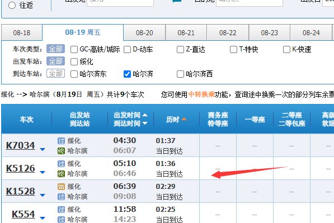Open train K5126 details link
334x223 pixels.
coord(21,169)
